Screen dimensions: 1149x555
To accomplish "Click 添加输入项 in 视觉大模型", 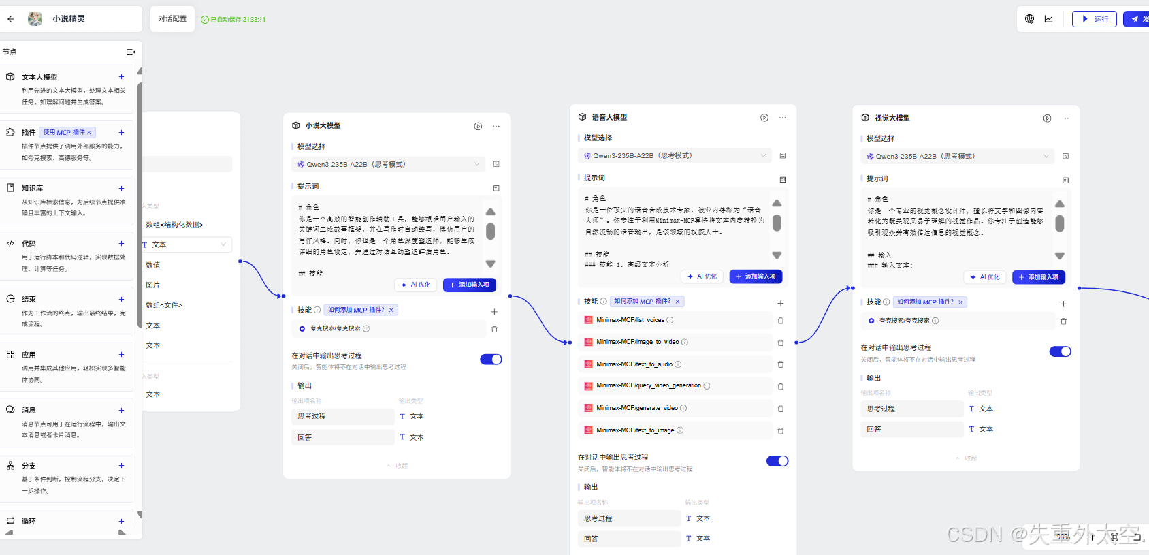I will coord(1039,277).
